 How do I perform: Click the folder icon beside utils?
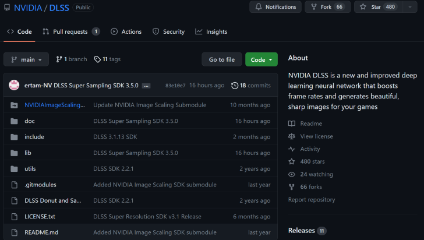point(14,169)
